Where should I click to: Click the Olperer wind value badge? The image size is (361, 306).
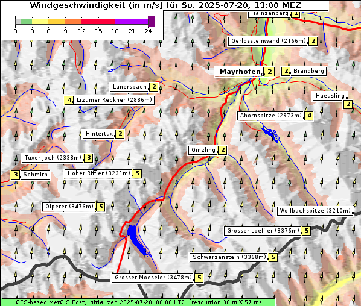(101, 207)
